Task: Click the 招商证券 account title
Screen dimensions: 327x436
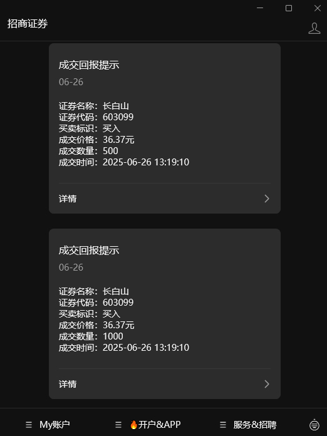Action: click(x=28, y=24)
